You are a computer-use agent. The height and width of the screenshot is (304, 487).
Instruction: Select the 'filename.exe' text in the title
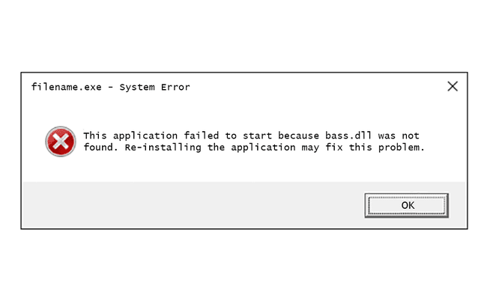click(67, 87)
